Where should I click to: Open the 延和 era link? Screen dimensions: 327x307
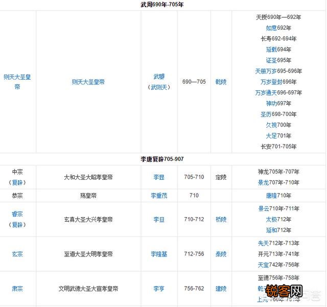pyautogui.click(x=271, y=230)
